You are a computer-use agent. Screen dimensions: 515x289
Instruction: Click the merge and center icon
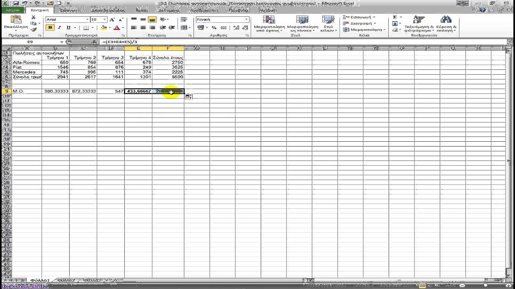point(183,28)
